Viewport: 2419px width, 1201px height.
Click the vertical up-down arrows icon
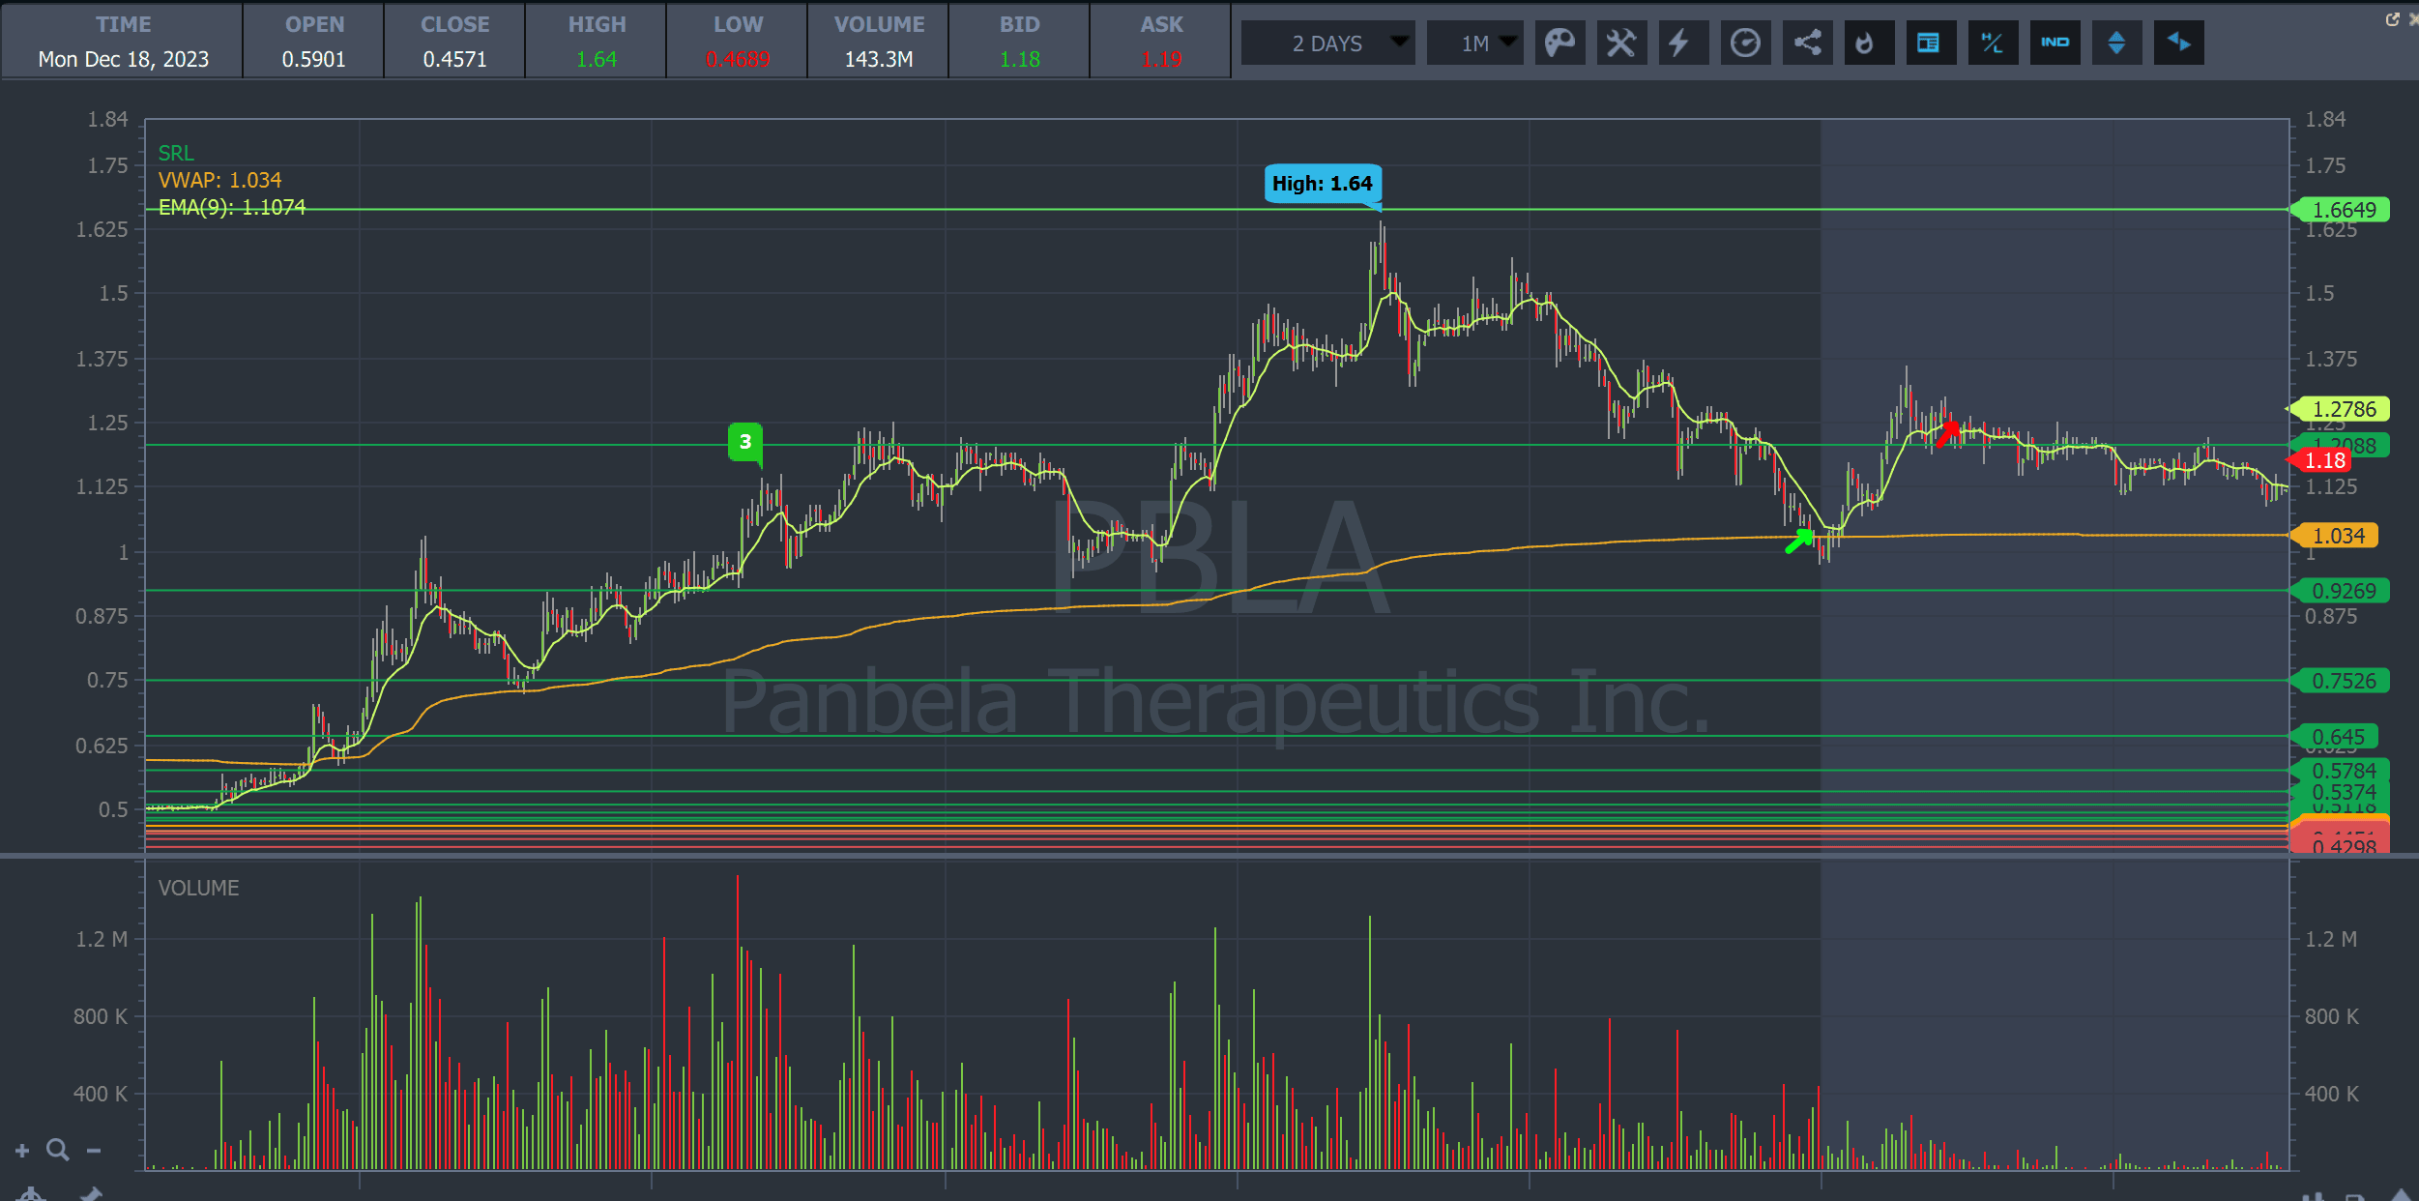(2115, 43)
